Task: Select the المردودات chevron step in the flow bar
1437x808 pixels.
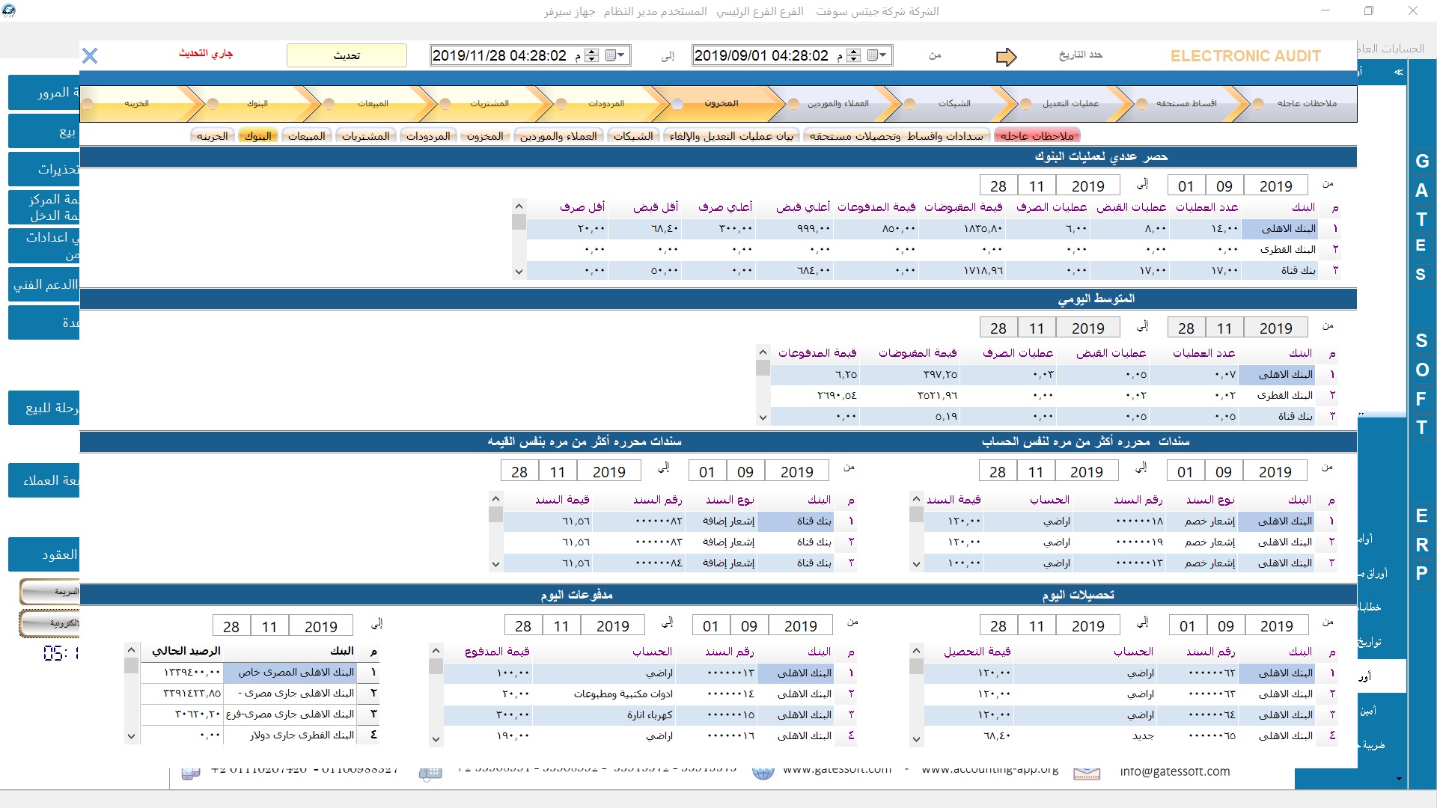Action: (x=605, y=104)
